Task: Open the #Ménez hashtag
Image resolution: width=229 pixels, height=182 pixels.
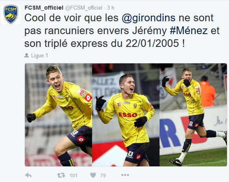Action: click(188, 30)
